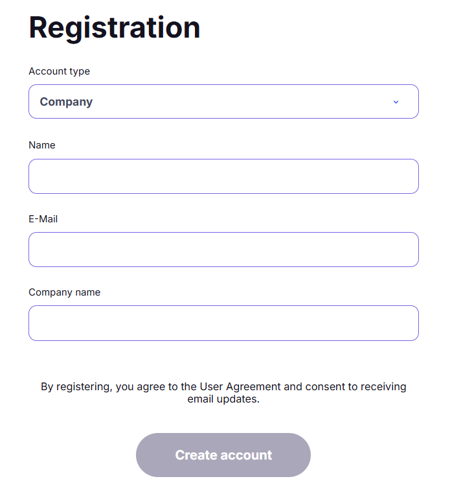Viewport: 461px width, 503px height.
Task: Click the "Account type" label
Action: tap(59, 71)
